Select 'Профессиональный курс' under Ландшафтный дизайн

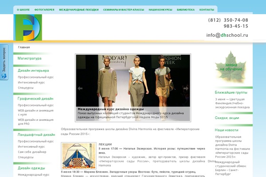35,141
